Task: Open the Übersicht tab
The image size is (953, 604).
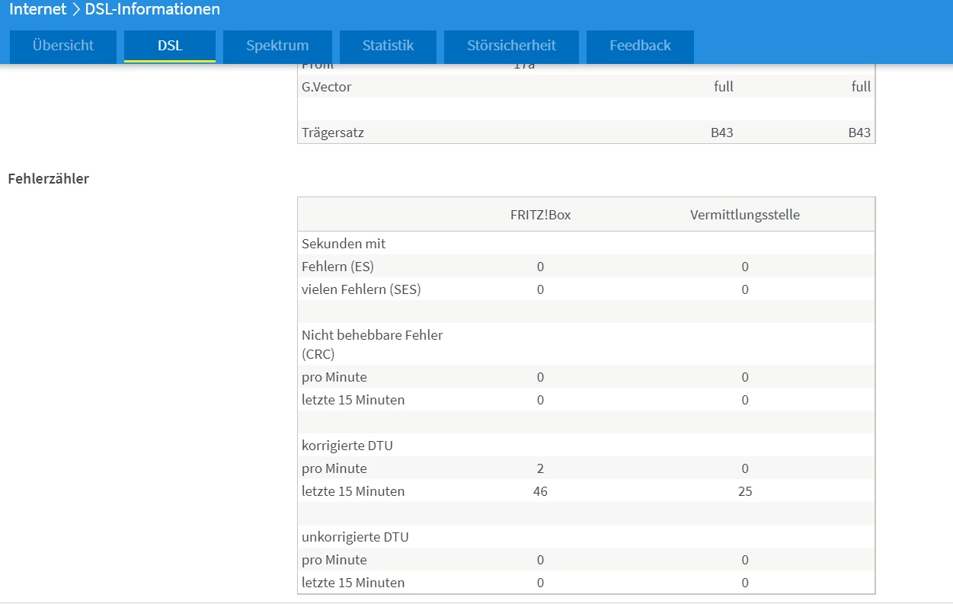Action: (x=63, y=46)
